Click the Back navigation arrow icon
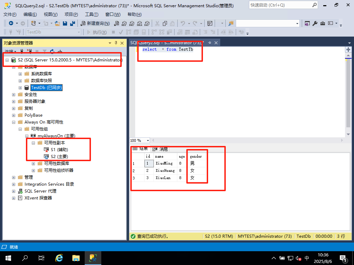354x265 pixels. (11, 23)
